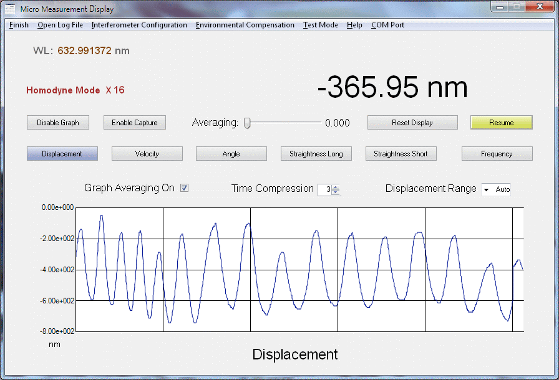Open the Environmental Compensation menu
The image size is (559, 380).
coord(245,25)
